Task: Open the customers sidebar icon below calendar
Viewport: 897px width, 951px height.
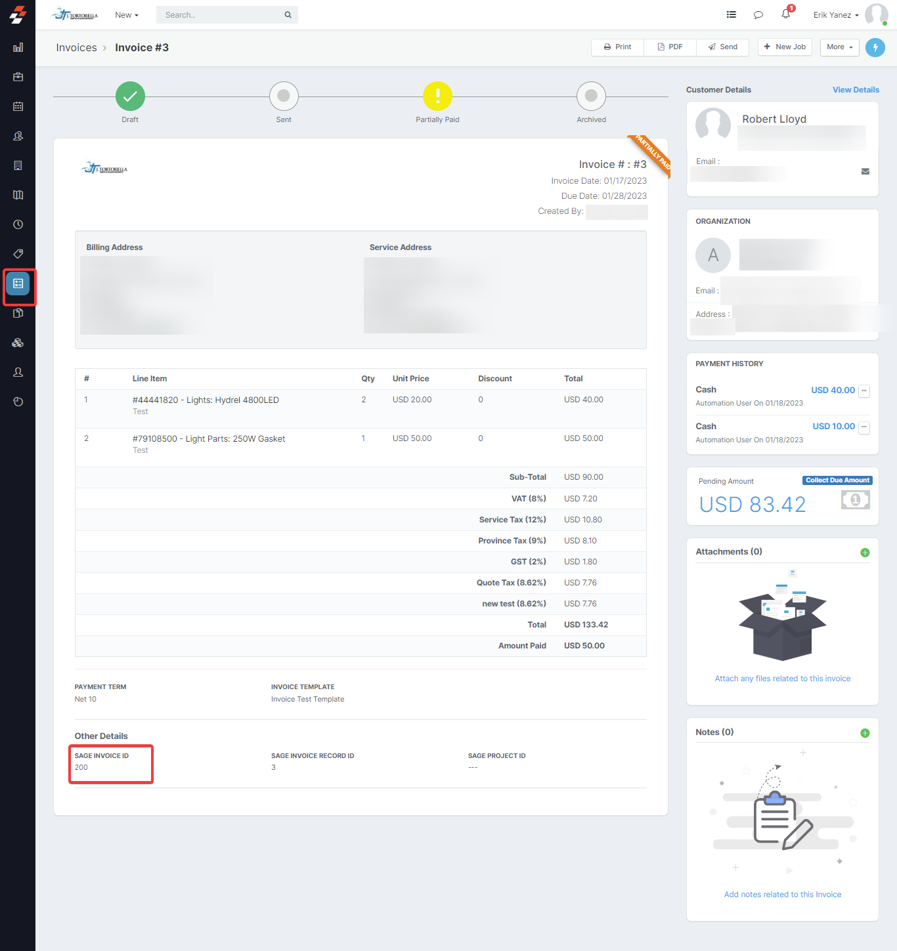Action: pyautogui.click(x=18, y=136)
